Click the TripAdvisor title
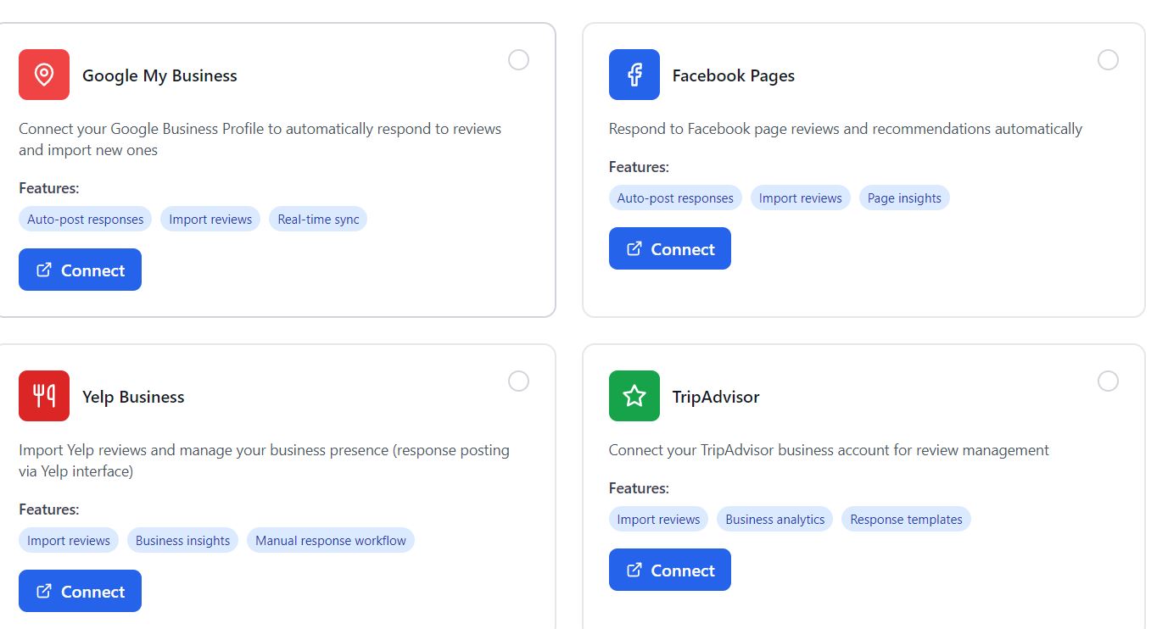Viewport: 1168px width, 629px height. 716,397
